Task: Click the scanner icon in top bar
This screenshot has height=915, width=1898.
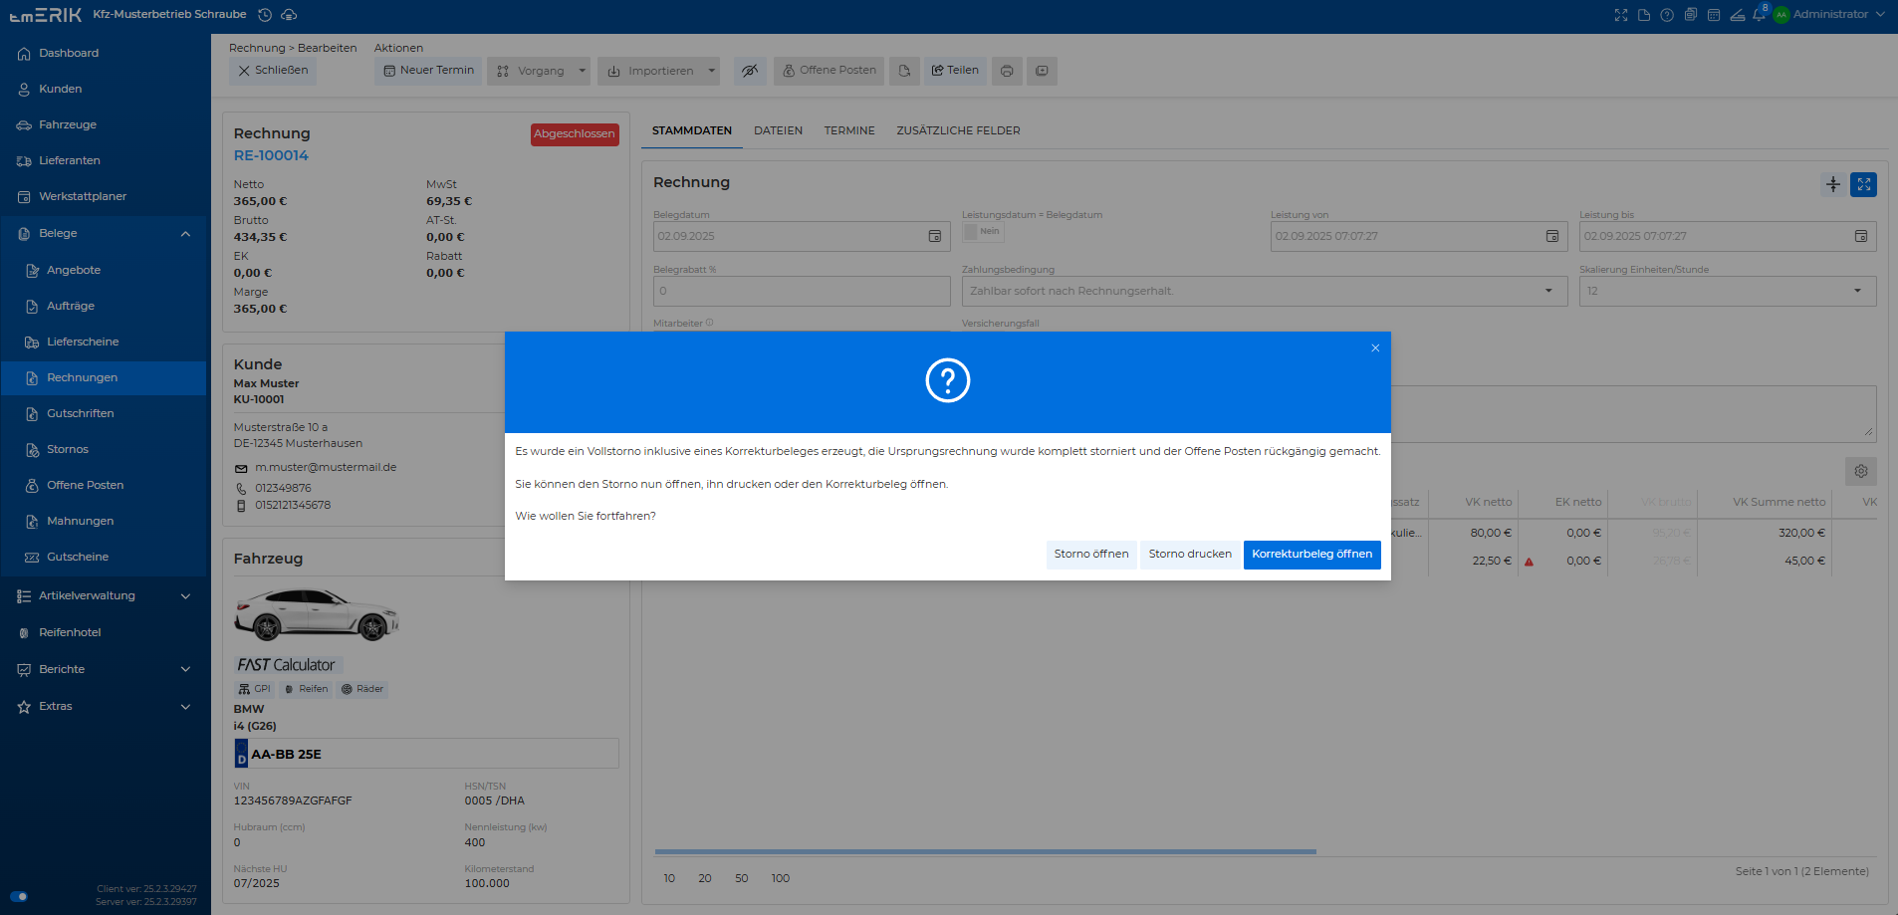Action: (x=1737, y=15)
